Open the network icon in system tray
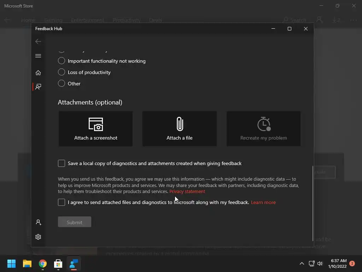Image resolution: width=362 pixels, height=272 pixels. (x=312, y=263)
